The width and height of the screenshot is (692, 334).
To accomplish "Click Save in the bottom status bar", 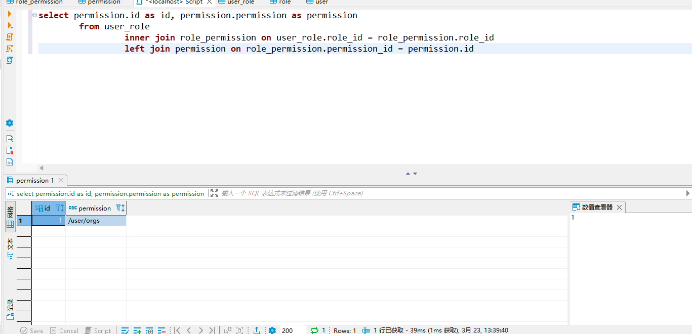I will tap(31, 330).
